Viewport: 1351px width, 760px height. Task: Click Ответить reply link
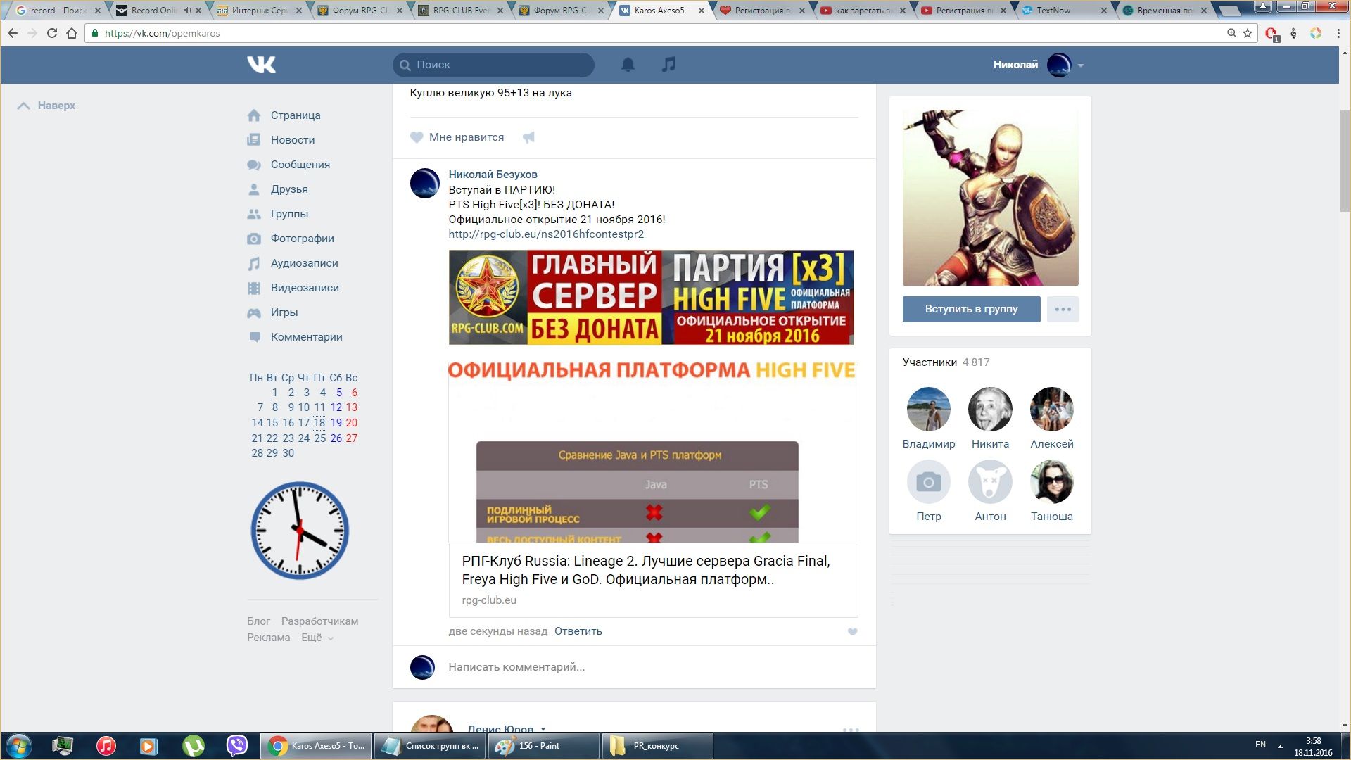[x=578, y=631]
